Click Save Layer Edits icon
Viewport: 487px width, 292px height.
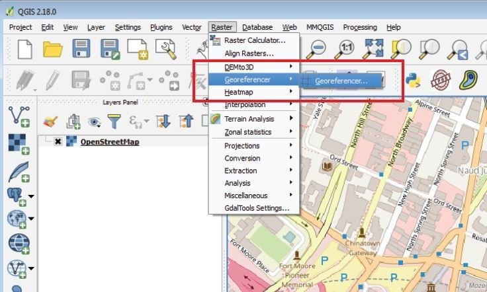coord(81,81)
